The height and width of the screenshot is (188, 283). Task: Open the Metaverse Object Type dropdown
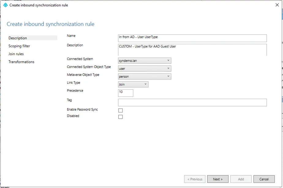[144, 77]
